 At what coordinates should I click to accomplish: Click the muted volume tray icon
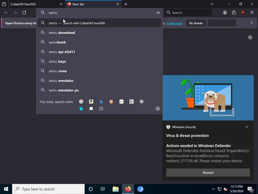point(225,189)
